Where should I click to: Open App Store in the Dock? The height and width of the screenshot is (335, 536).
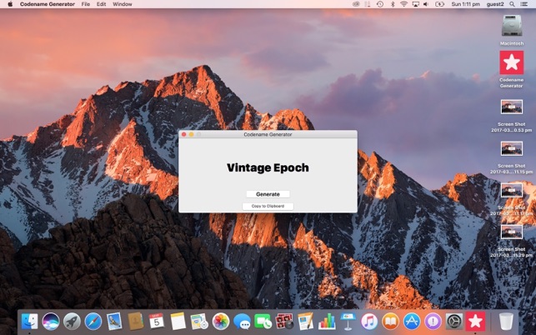tap(412, 322)
